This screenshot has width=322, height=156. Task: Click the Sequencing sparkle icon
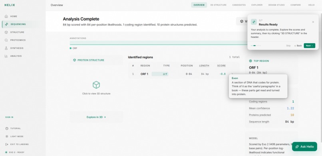pyautogui.click(x=6, y=24)
